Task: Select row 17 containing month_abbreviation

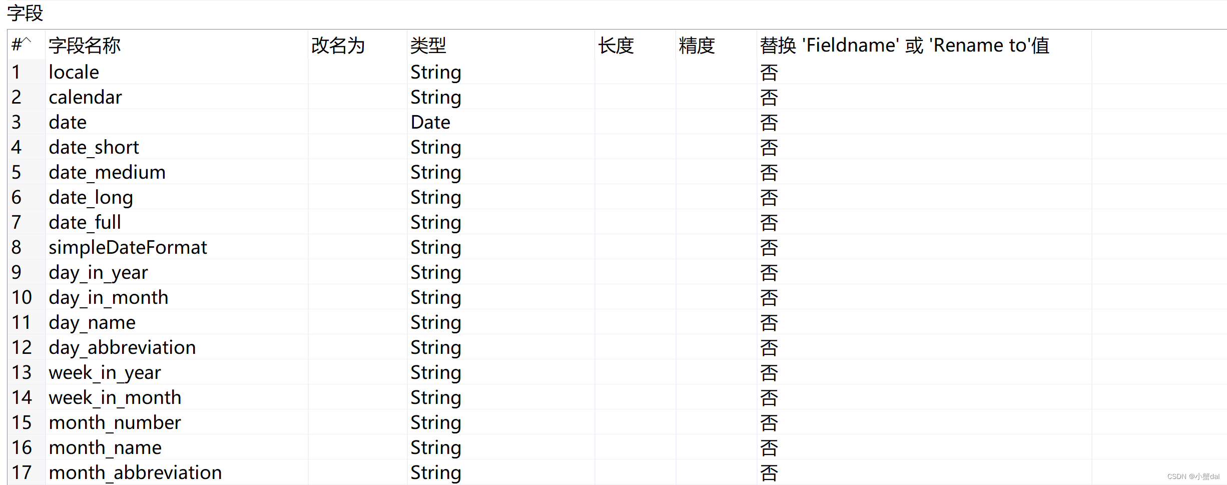Action: (22, 472)
